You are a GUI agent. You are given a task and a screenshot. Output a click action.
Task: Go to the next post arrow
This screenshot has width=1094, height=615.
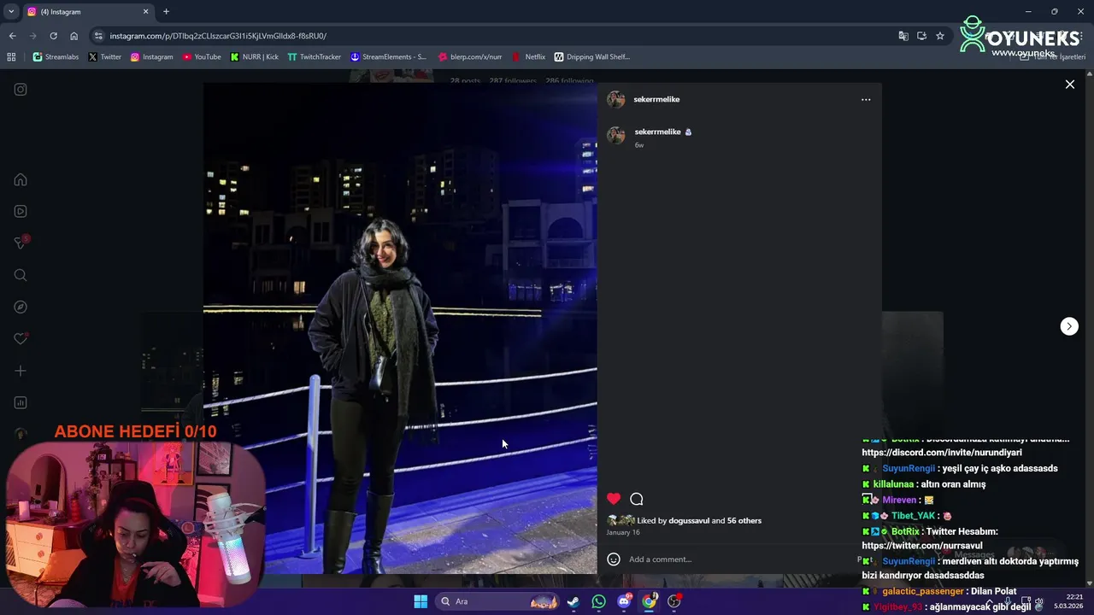(x=1069, y=326)
